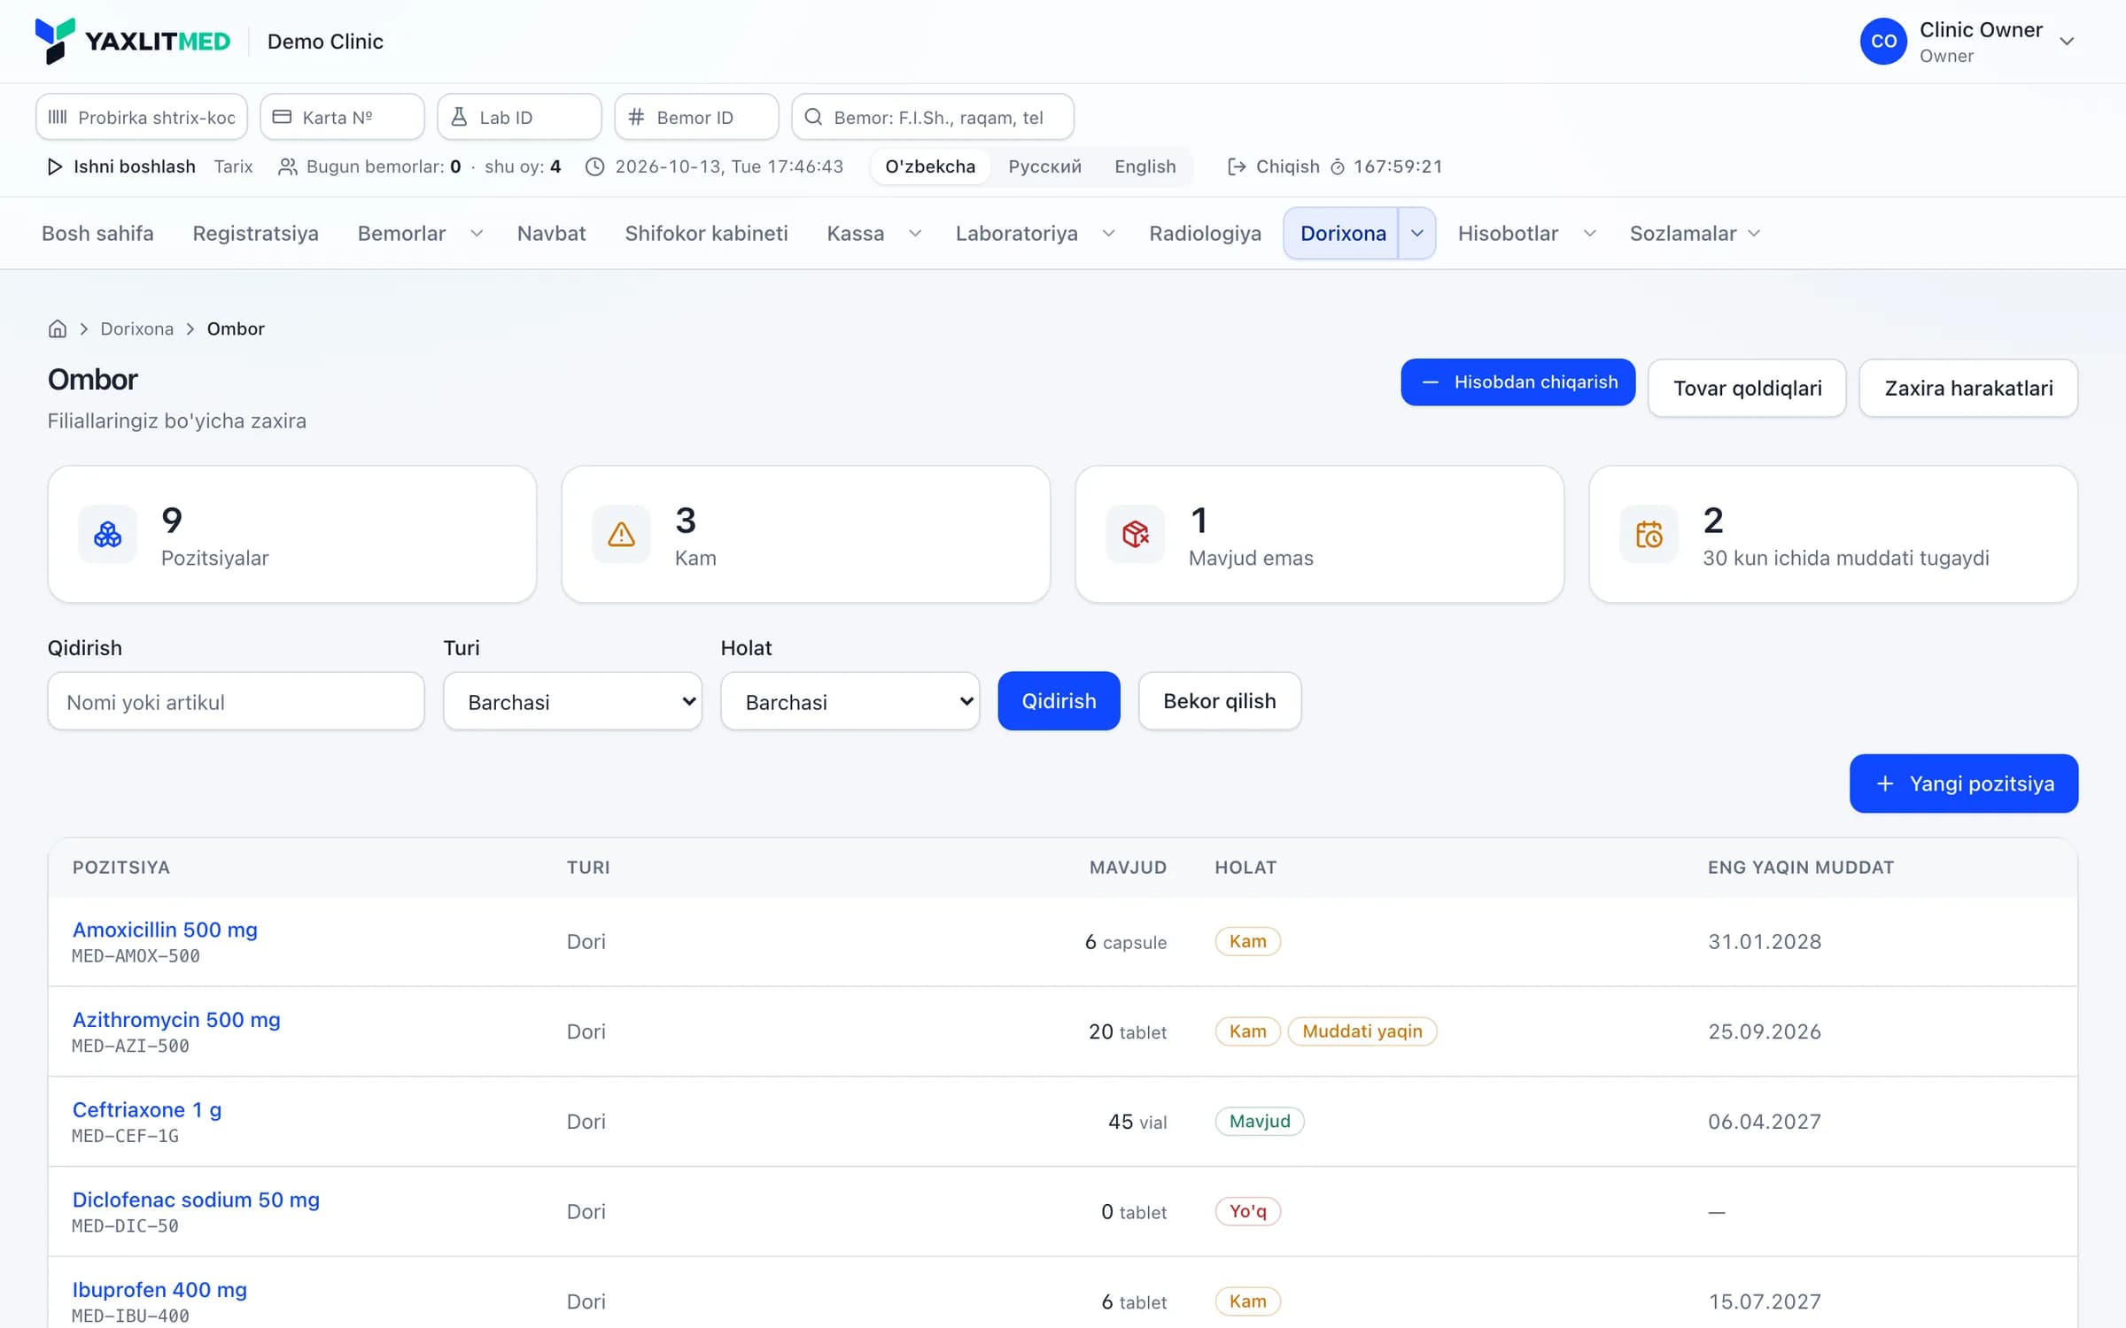Click the Mavjud emas package icon

(x=1135, y=534)
